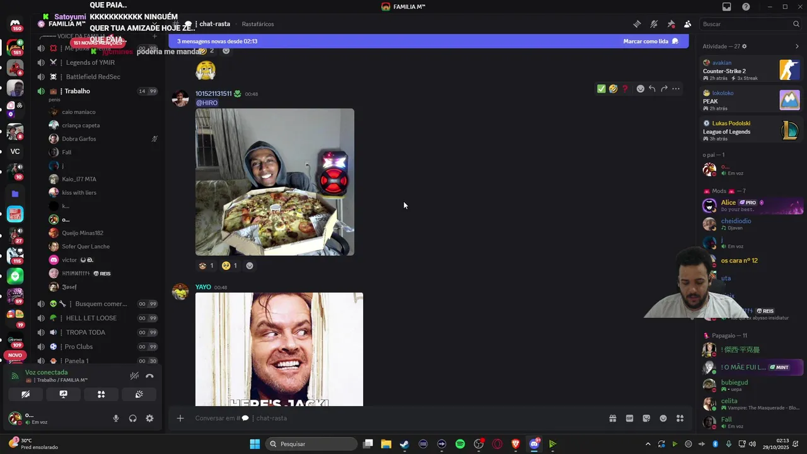The width and height of the screenshot is (807, 454).
Task: Click the Voz conectada connection status
Action: [46, 372]
